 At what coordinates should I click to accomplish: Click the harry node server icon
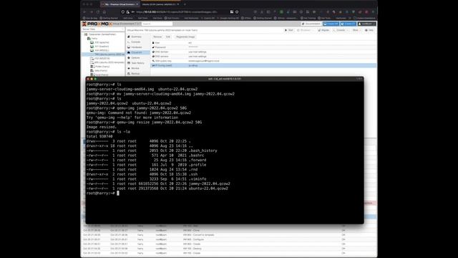pyautogui.click(x=89, y=38)
